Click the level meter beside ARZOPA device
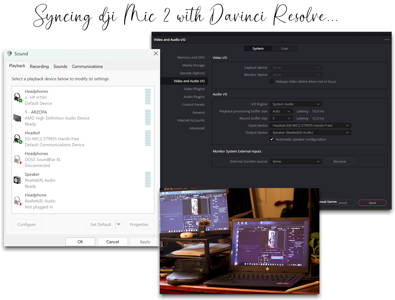 point(148,118)
